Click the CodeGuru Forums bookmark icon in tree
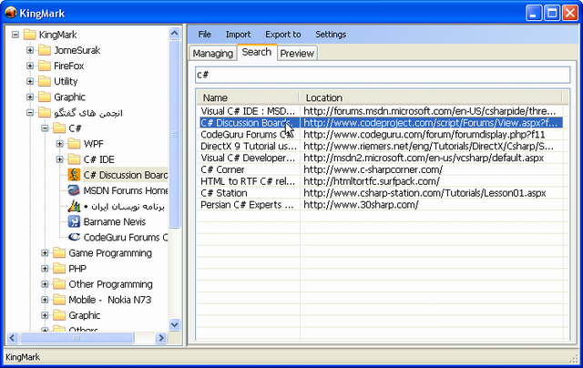The width and height of the screenshot is (583, 368). (74, 237)
